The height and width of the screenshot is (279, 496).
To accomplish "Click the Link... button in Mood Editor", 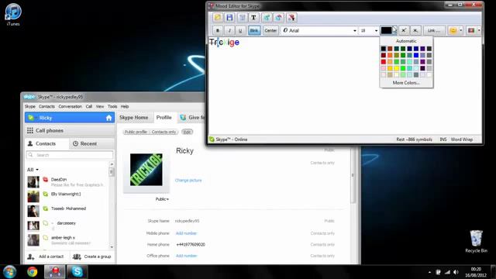I will click(x=434, y=30).
